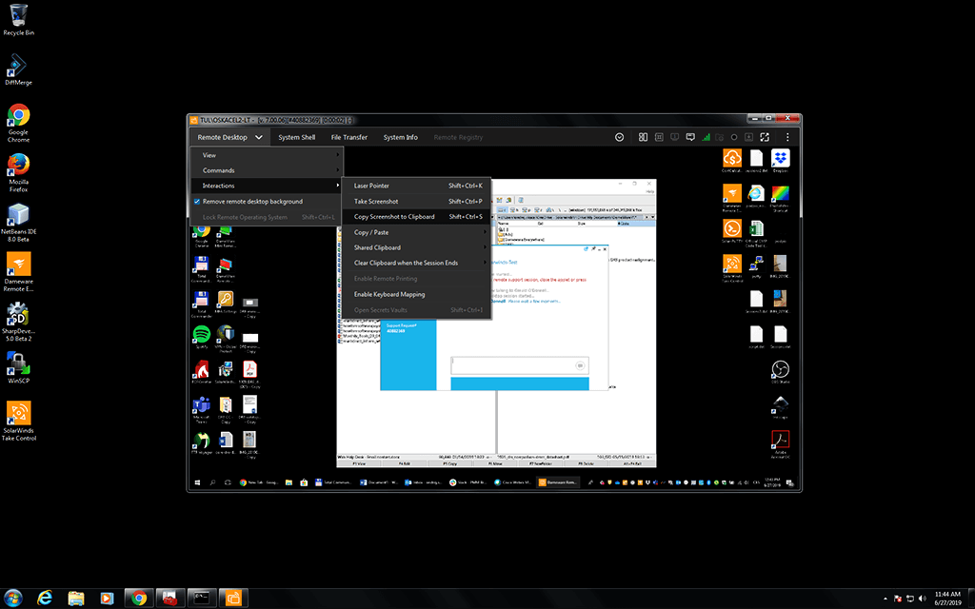The width and height of the screenshot is (975, 609).
Task: Select the multi-monitor view icon
Action: coord(644,137)
